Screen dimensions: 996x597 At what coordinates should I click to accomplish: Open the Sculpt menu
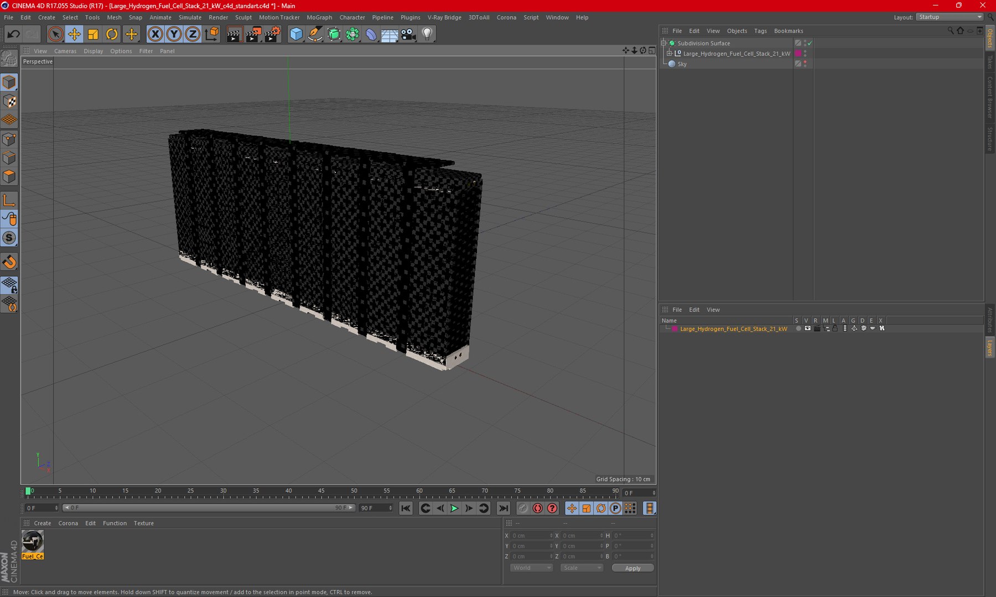click(x=243, y=17)
